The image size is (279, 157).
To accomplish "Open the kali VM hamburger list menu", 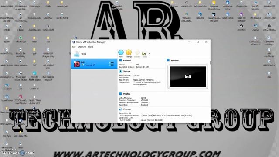I will (x=112, y=64).
